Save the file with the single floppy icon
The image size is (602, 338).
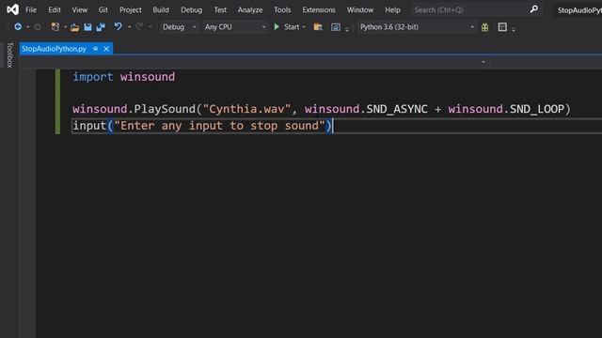[87, 27]
